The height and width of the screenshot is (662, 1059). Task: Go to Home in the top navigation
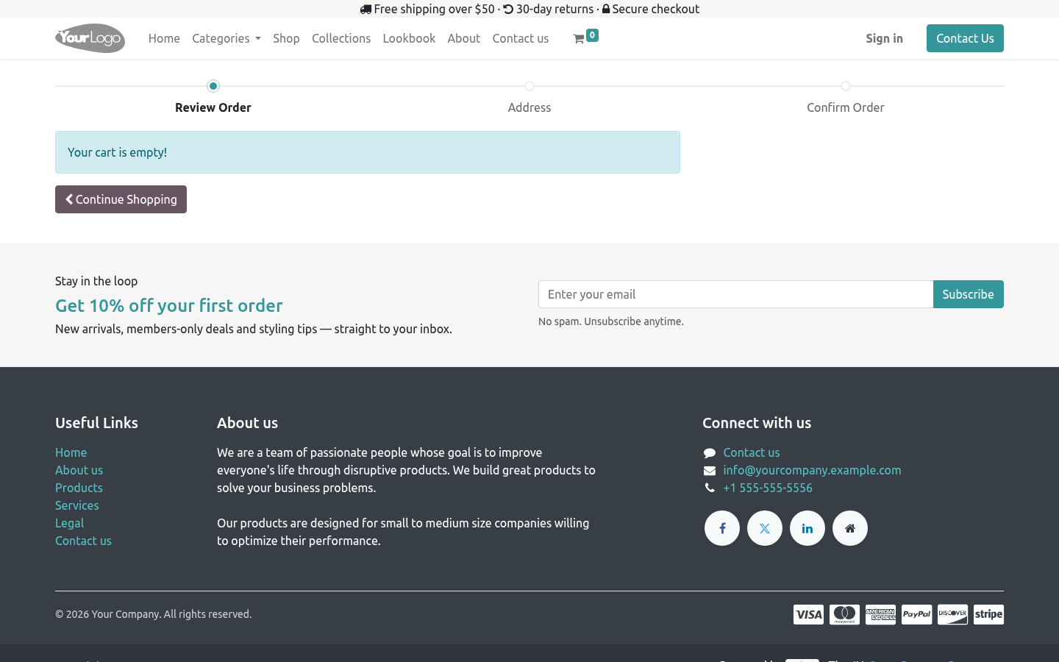(164, 38)
